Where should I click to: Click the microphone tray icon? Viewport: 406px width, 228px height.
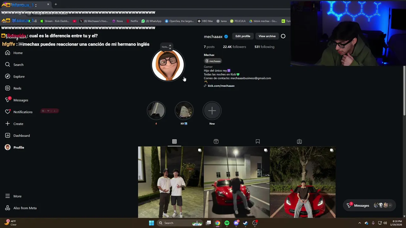373,223
